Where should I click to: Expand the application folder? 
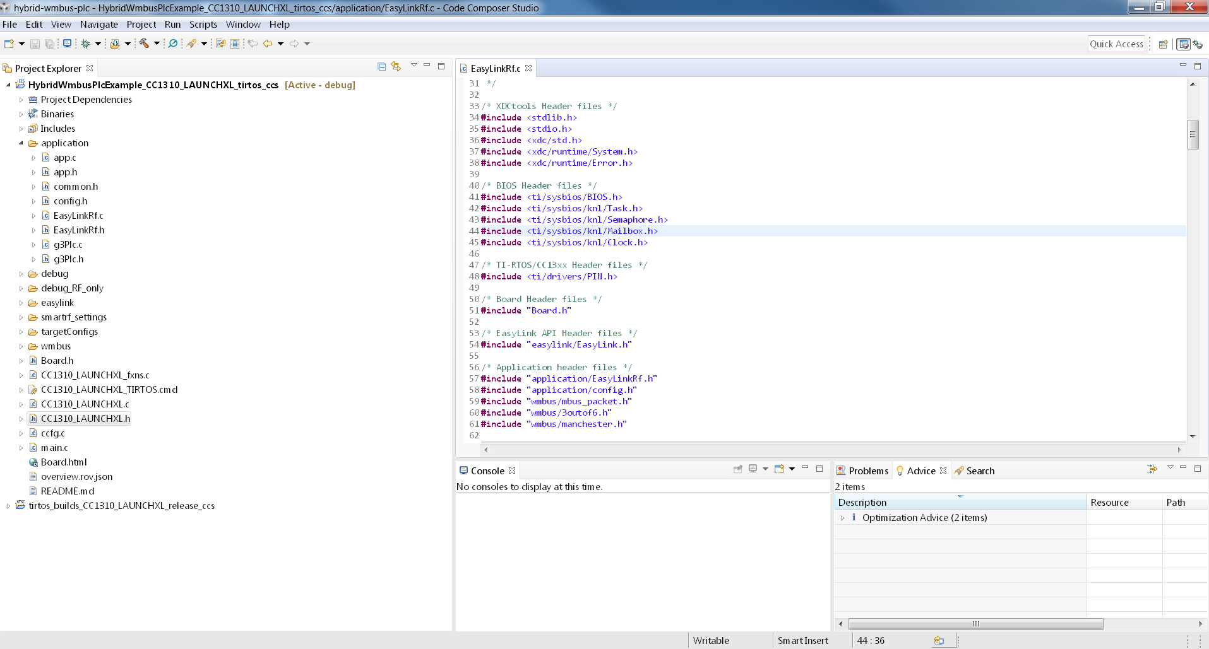pyautogui.click(x=21, y=143)
